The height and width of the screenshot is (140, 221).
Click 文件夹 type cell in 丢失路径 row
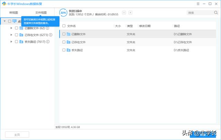[x=131, y=50]
